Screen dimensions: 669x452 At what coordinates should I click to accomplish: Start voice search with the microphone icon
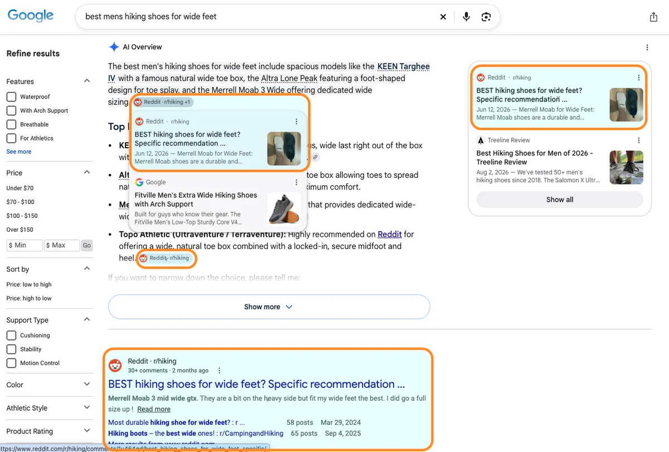[x=467, y=17]
